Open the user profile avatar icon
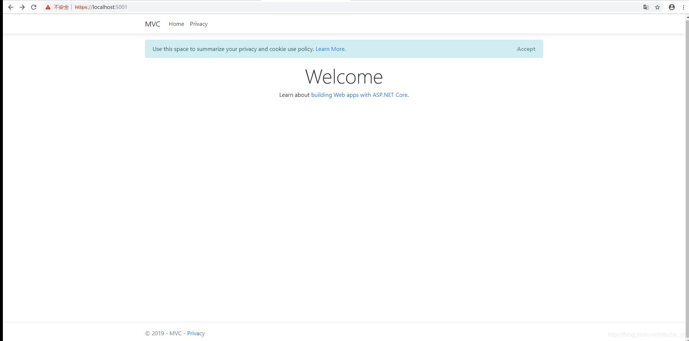 coord(672,7)
